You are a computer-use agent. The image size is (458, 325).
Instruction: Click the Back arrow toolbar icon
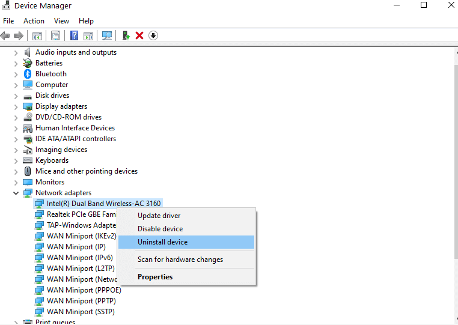click(x=5, y=36)
